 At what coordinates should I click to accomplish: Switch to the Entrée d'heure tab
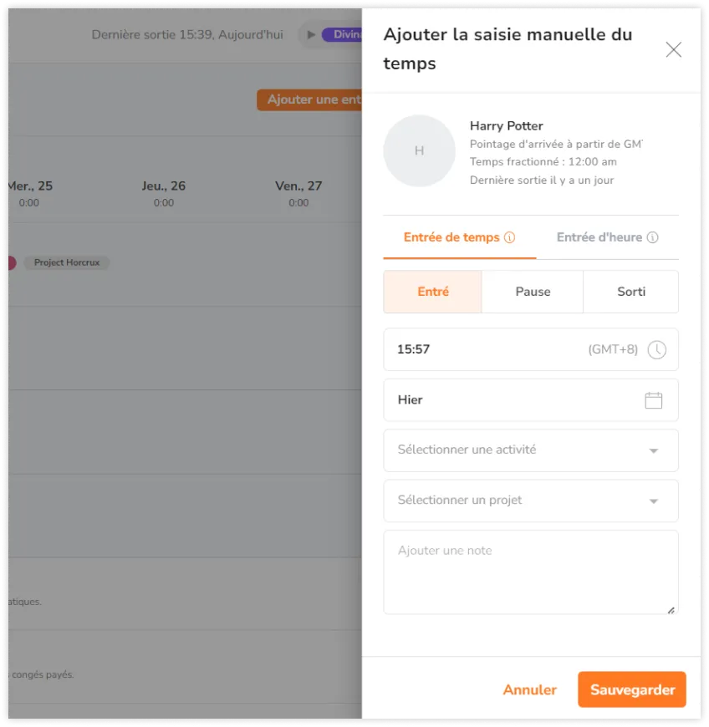[x=599, y=237]
